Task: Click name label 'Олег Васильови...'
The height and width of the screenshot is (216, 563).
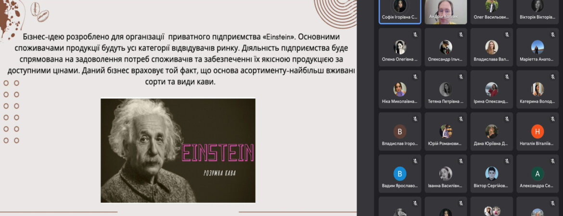Action: (x=491, y=17)
